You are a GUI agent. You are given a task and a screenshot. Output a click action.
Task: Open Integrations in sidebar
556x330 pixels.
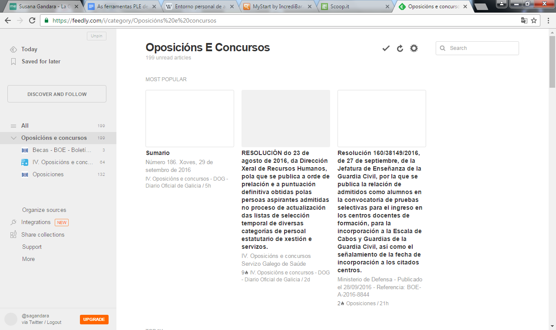(36, 222)
